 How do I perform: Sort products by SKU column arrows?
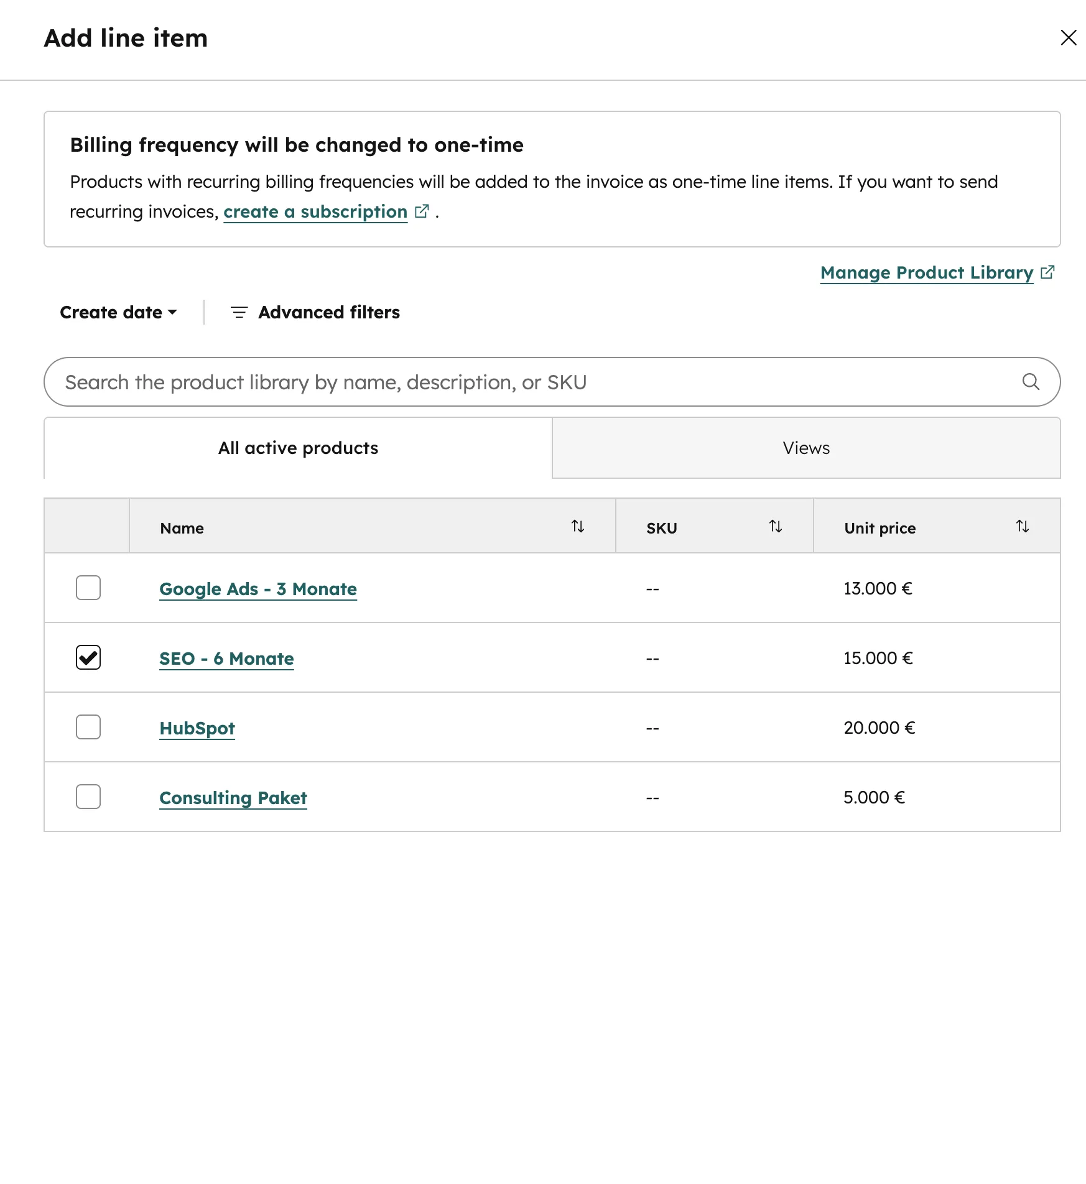775,527
